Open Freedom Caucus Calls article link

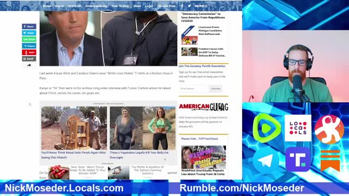pos(212,52)
